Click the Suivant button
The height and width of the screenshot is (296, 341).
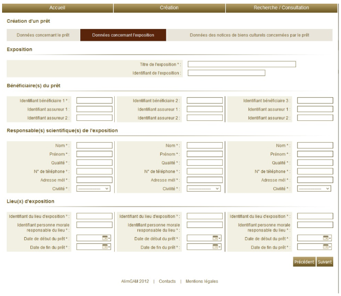[x=325, y=262]
